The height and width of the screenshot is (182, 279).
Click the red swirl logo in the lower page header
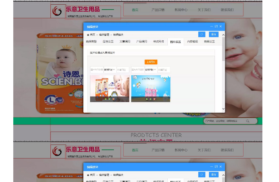pyautogui.click(x=57, y=151)
